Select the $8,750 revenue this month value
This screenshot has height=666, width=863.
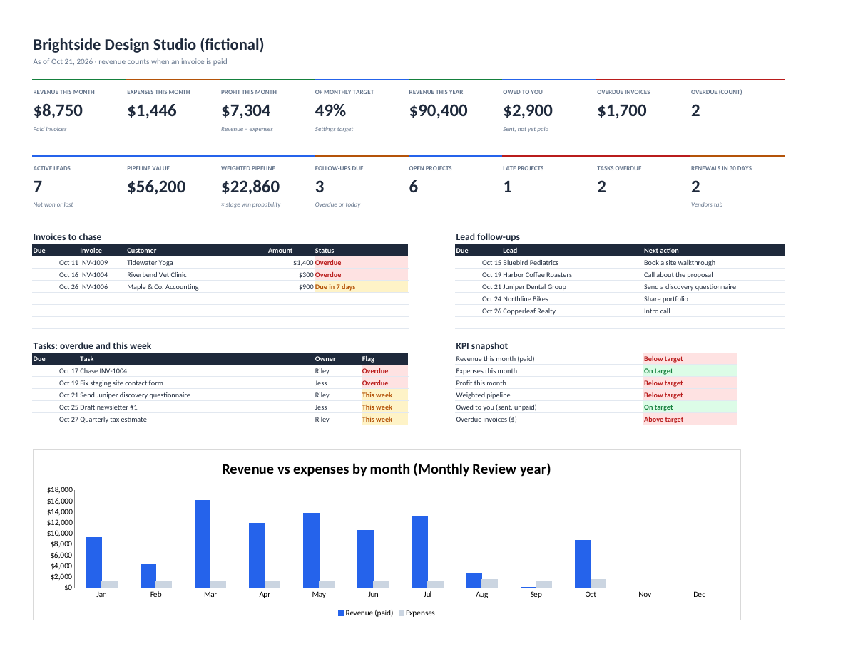58,110
